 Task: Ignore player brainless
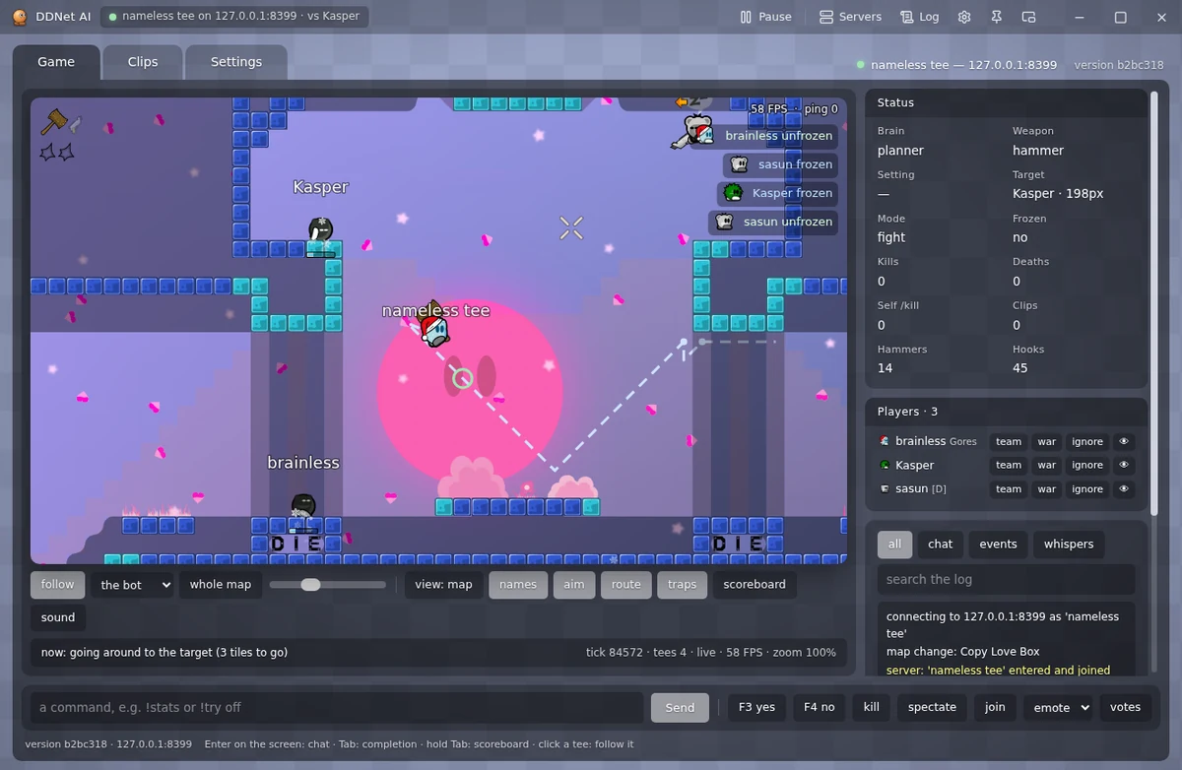pyautogui.click(x=1087, y=441)
